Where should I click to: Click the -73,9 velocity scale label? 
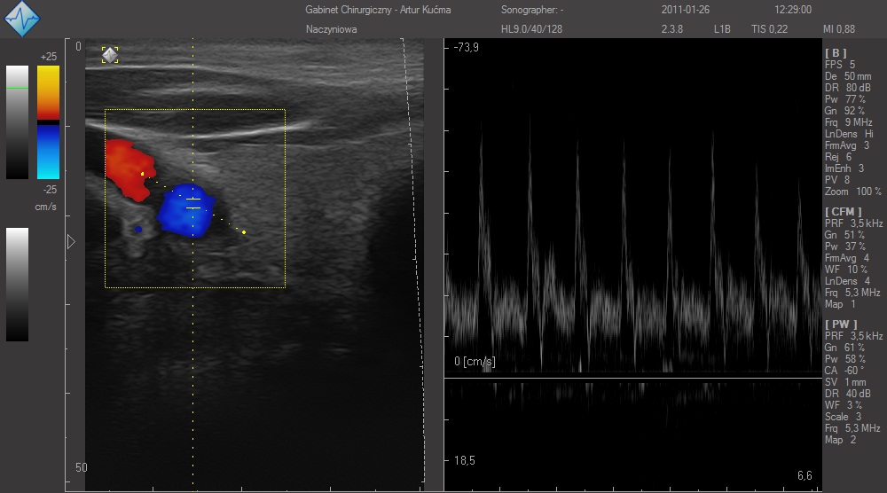pyautogui.click(x=467, y=48)
